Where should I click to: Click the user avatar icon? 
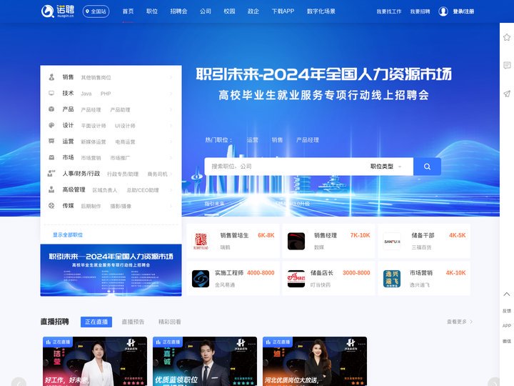(443, 11)
